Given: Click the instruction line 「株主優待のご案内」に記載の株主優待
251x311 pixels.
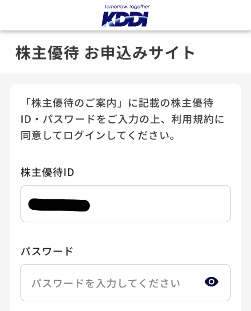Looking at the screenshot, I should (x=117, y=103).
